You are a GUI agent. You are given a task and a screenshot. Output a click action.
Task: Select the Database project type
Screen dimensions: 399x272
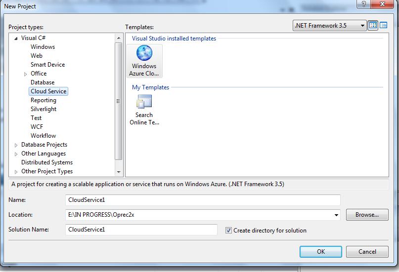(x=42, y=82)
